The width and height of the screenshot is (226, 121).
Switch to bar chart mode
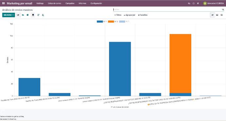coord(18,15)
